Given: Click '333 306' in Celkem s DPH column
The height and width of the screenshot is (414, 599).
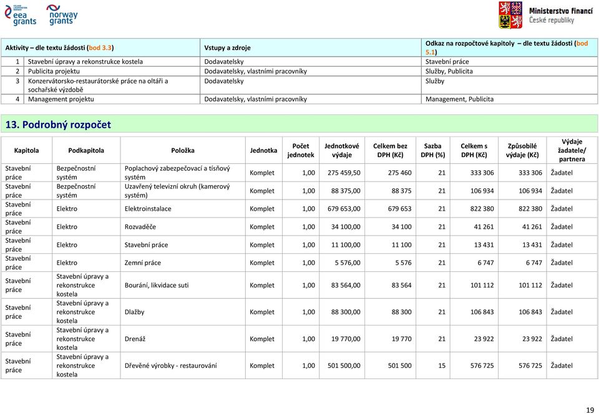Looking at the screenshot, I should (482, 173).
